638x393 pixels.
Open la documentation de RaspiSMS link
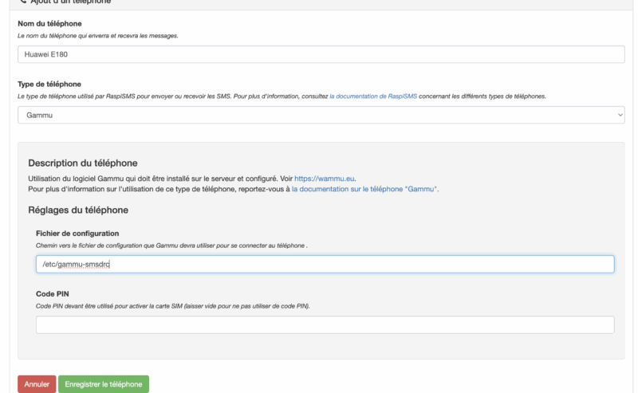click(x=373, y=96)
